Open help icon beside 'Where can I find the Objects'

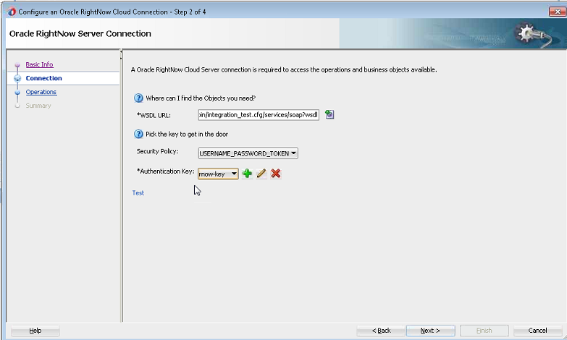pyautogui.click(x=138, y=98)
